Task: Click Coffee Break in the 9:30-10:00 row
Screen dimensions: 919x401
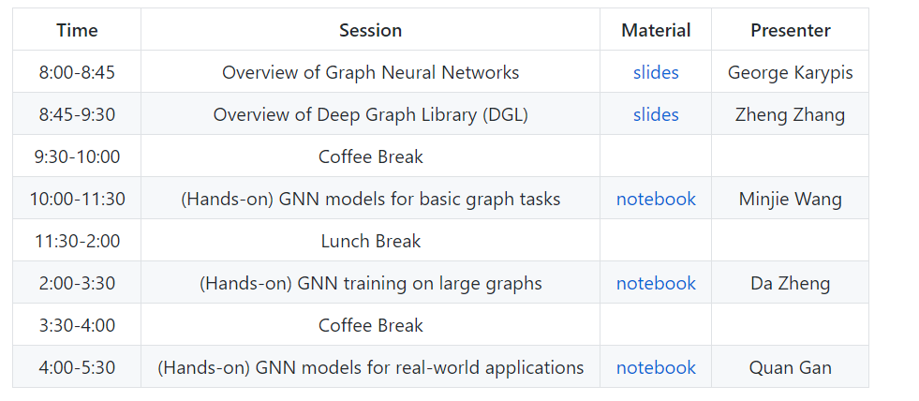Action: (x=370, y=156)
